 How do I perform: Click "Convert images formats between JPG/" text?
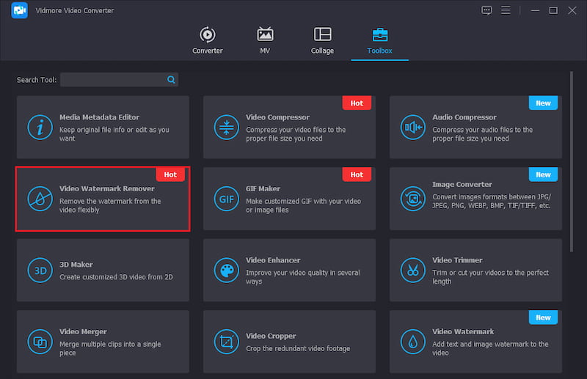(492, 196)
